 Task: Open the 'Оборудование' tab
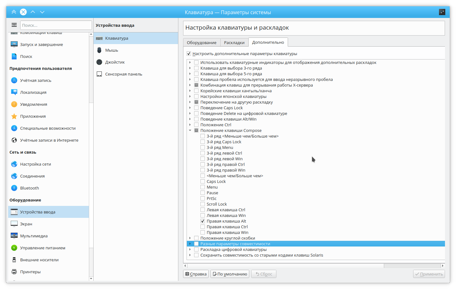pyautogui.click(x=201, y=42)
